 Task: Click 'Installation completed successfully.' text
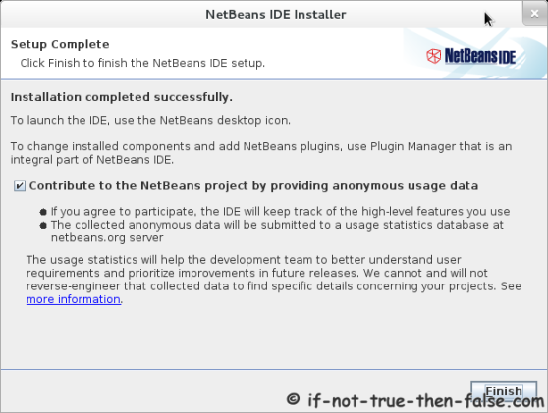coord(121,97)
